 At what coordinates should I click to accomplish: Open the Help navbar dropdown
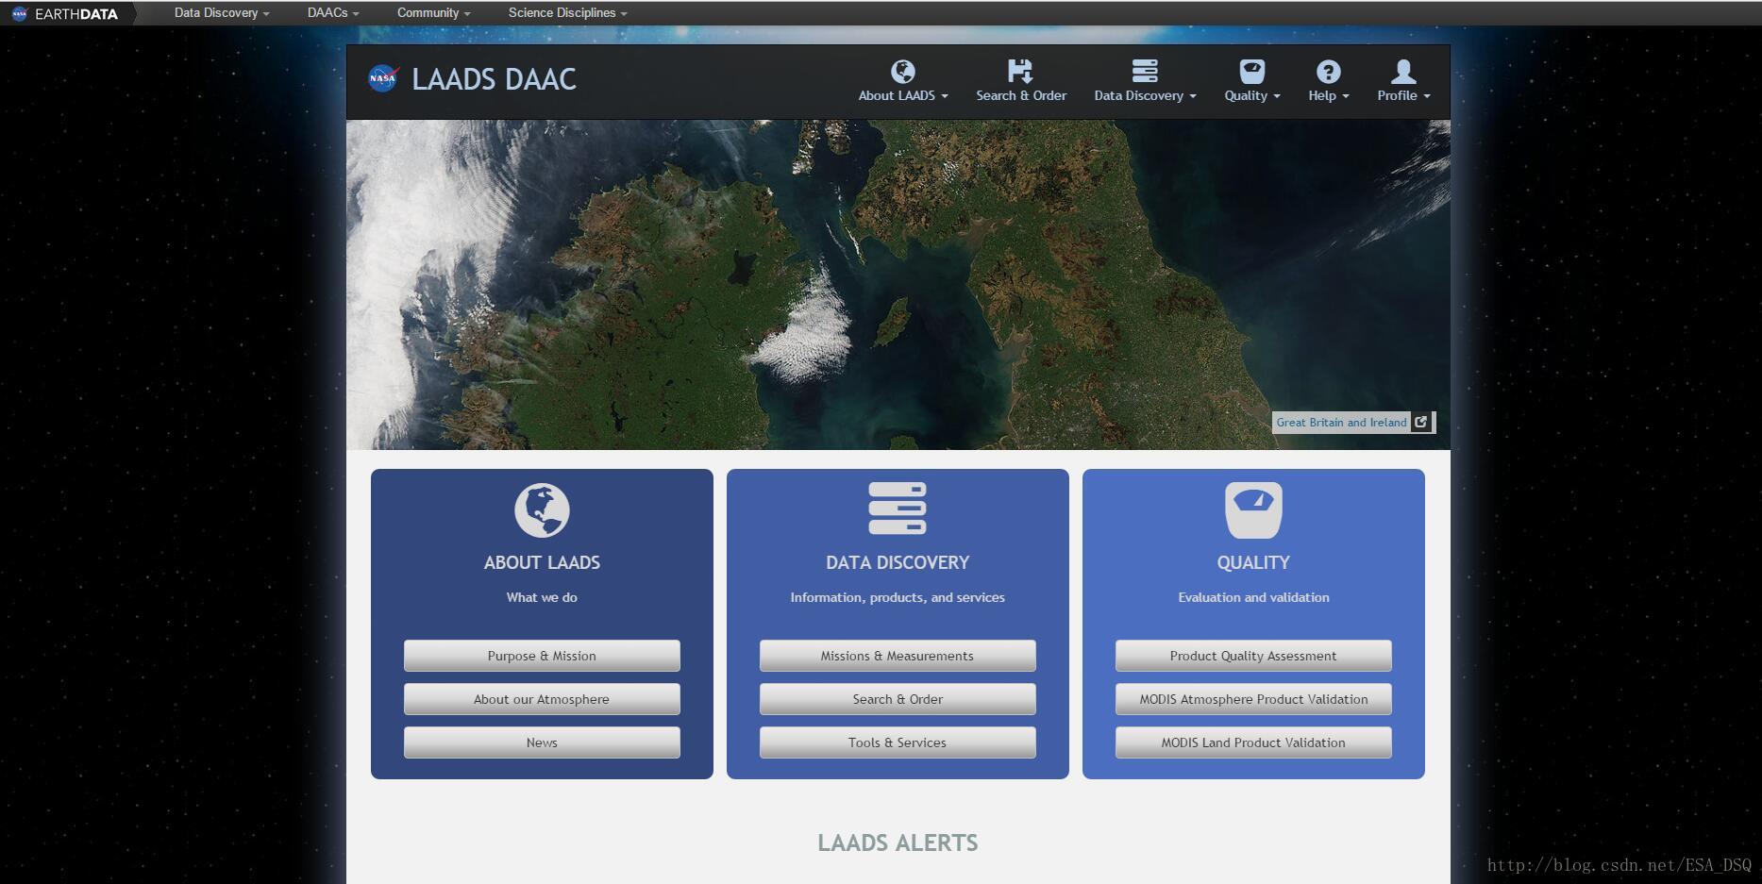coord(1328,95)
